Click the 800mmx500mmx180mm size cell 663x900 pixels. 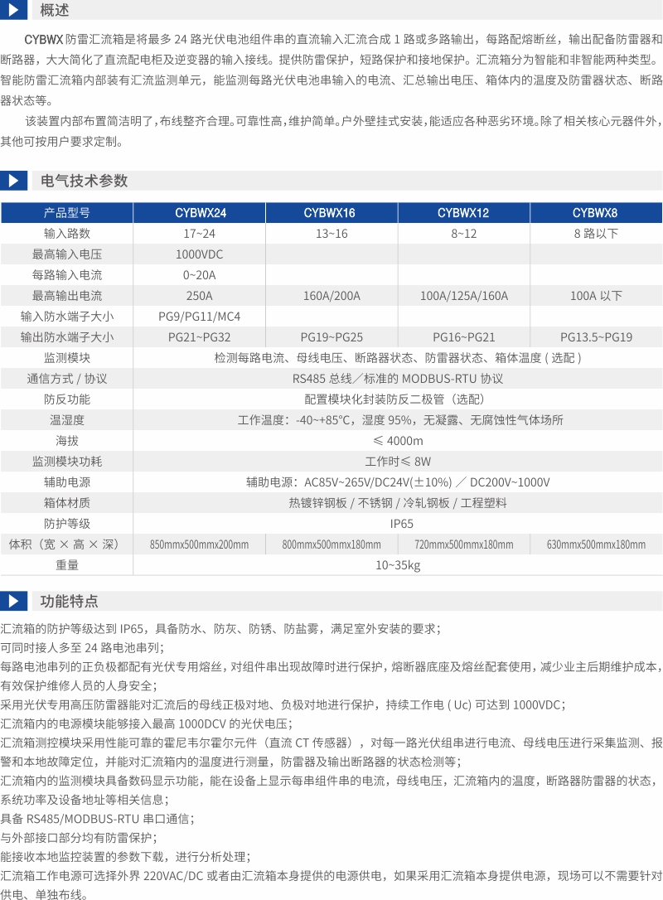[x=331, y=544]
